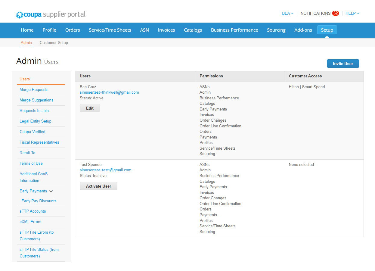Select the Business Performance menu item
This screenshot has height=271, width=375.
coord(234,30)
